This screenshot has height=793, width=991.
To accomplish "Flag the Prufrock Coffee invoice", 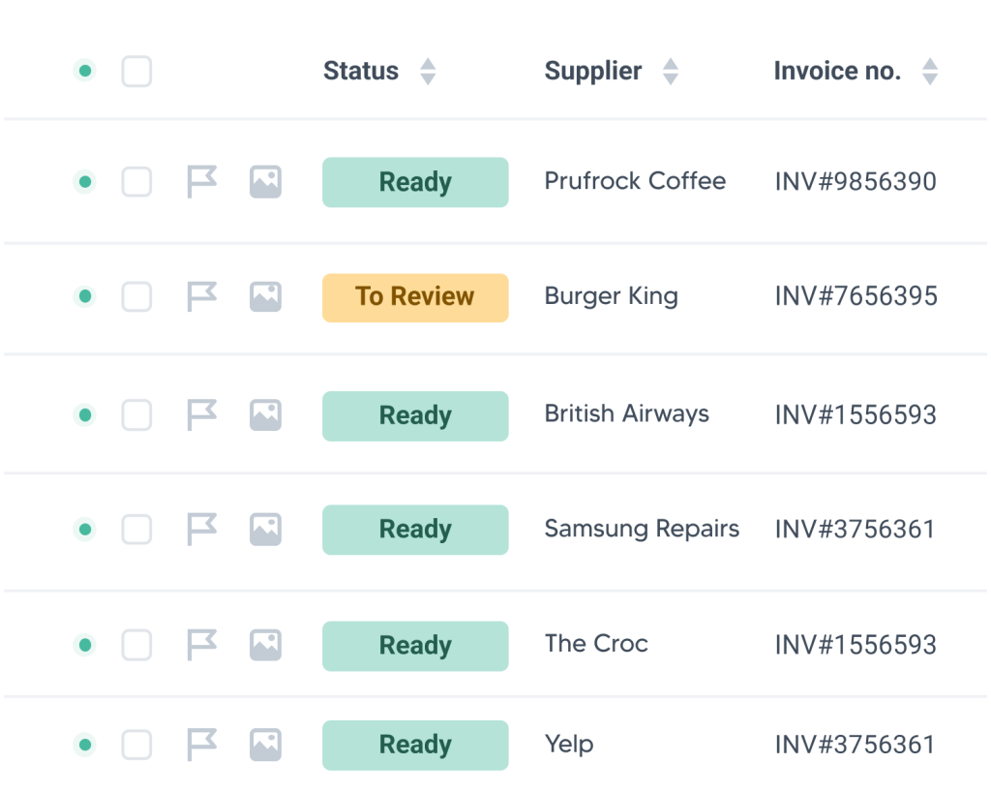I will [201, 181].
